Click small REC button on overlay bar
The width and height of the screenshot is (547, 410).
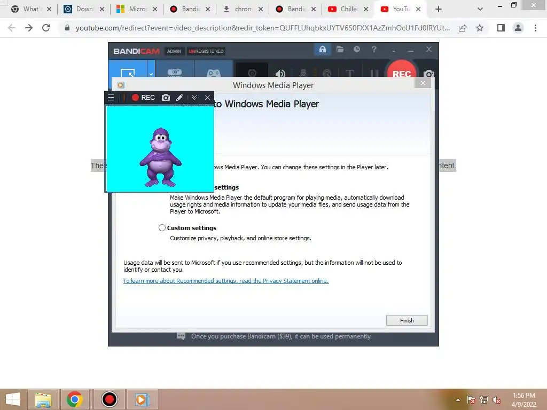pyautogui.click(x=143, y=98)
